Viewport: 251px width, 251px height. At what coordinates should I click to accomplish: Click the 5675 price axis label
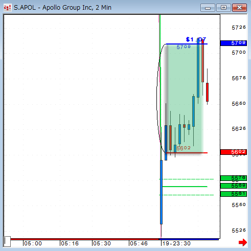point(239,78)
